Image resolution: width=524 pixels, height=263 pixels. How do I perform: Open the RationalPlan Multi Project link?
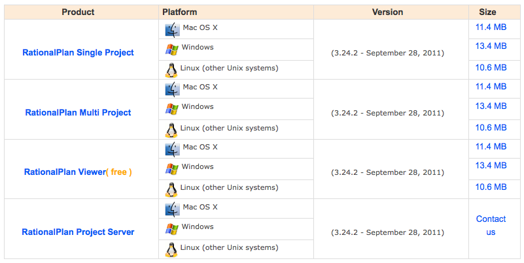tap(79, 113)
